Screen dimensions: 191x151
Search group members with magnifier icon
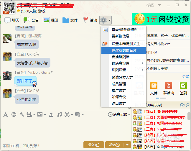point(188,105)
